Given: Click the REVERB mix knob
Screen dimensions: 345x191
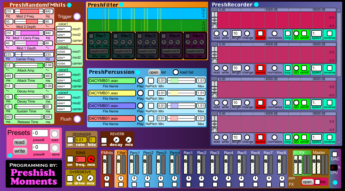Looking at the screenshot, I should tap(129, 140).
